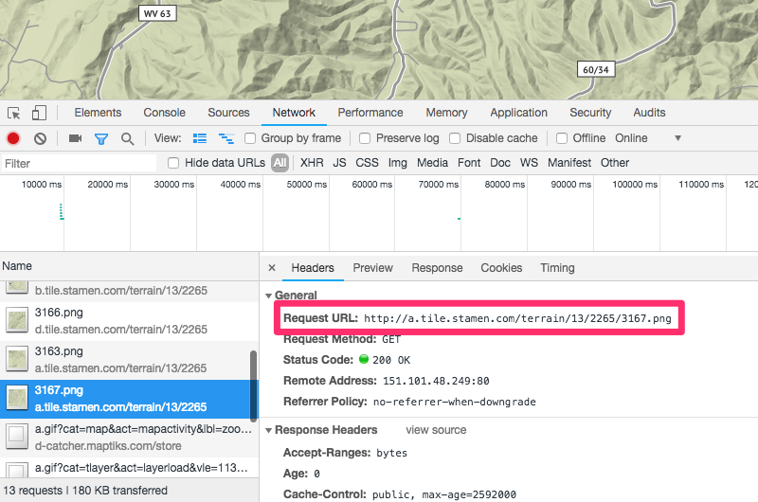This screenshot has height=502, width=758.
Task: Click the inspect element picker icon
Action: point(14,113)
